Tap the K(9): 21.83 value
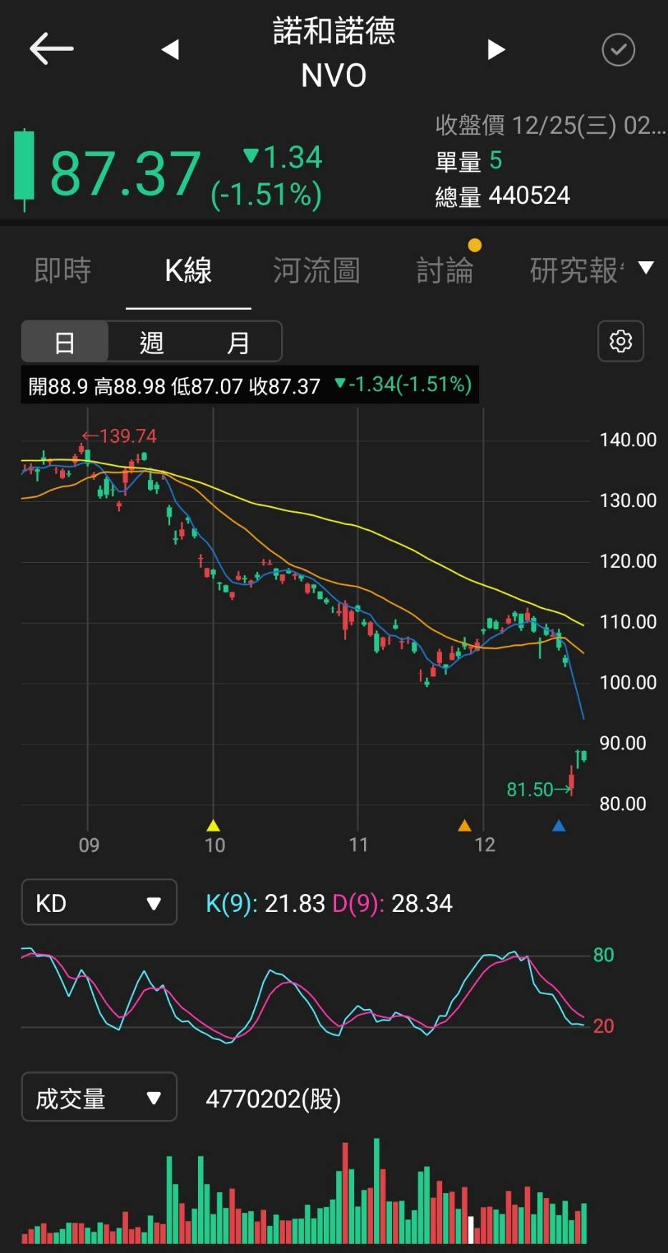This screenshot has height=1253, width=668. pyautogui.click(x=265, y=903)
